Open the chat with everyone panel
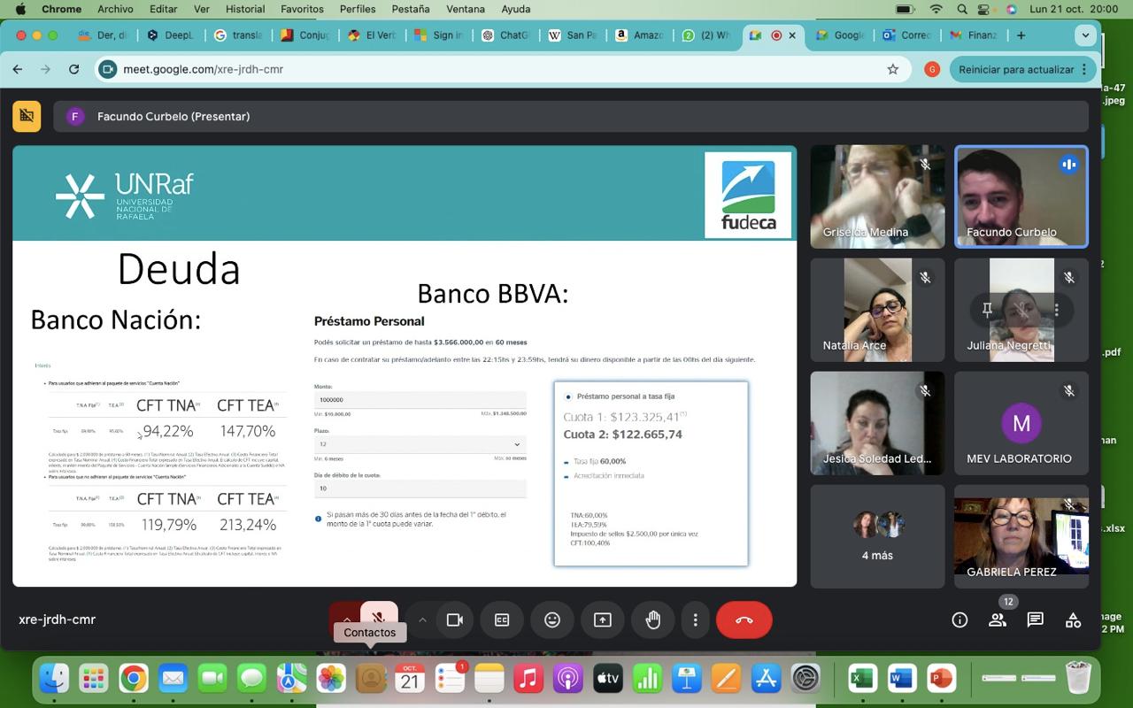Image resolution: width=1133 pixels, height=708 pixels. (1036, 619)
